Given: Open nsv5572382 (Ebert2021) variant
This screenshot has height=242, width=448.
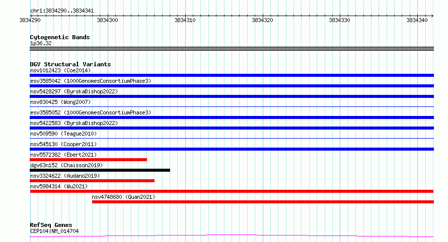Looking at the screenshot, I should [63, 155].
